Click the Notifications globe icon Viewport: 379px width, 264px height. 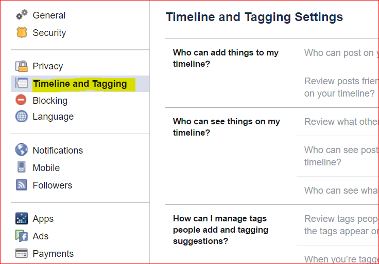(22, 150)
